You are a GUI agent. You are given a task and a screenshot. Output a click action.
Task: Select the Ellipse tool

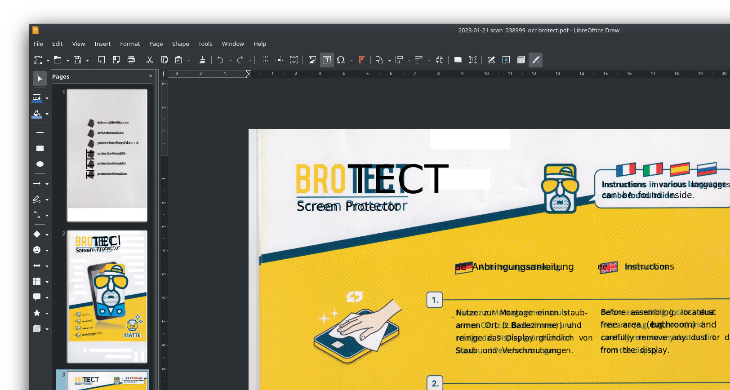[x=40, y=164]
